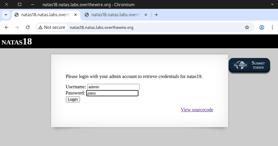
Task: Click the forward navigation arrow
Action: coord(17,27)
